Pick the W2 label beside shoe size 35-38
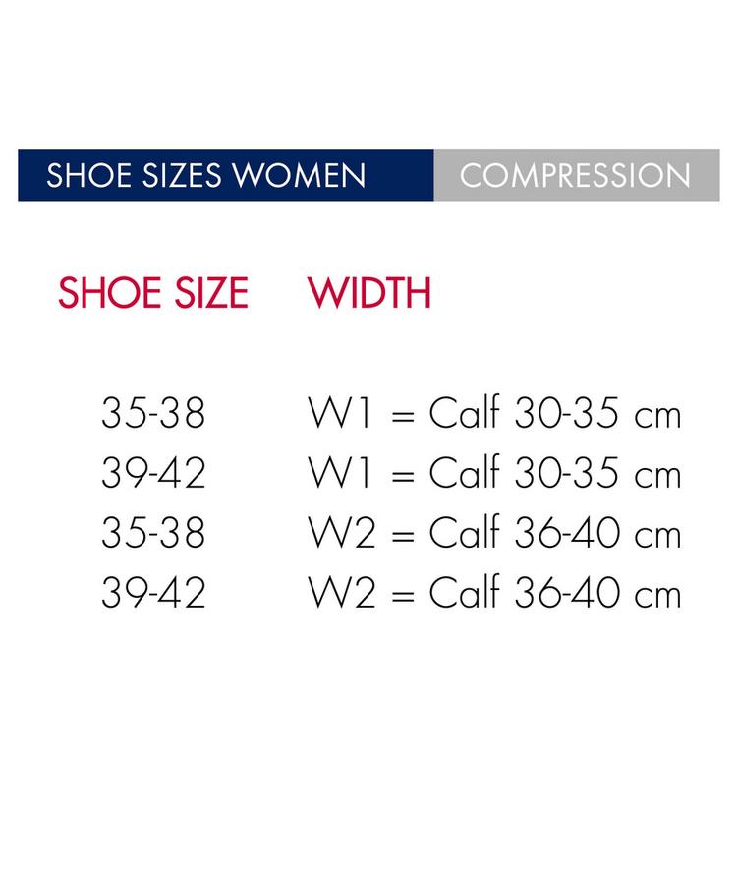The image size is (737, 886). coord(342,534)
